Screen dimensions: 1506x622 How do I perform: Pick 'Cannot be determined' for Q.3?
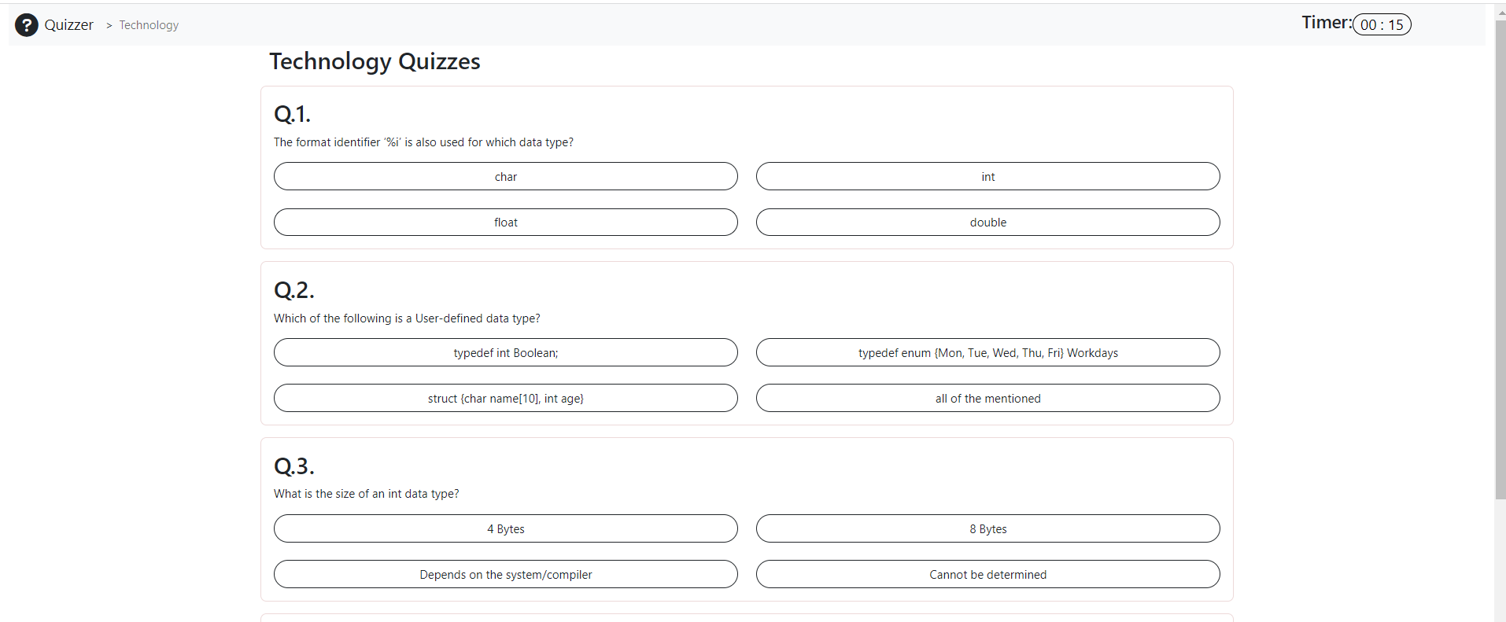click(x=987, y=574)
